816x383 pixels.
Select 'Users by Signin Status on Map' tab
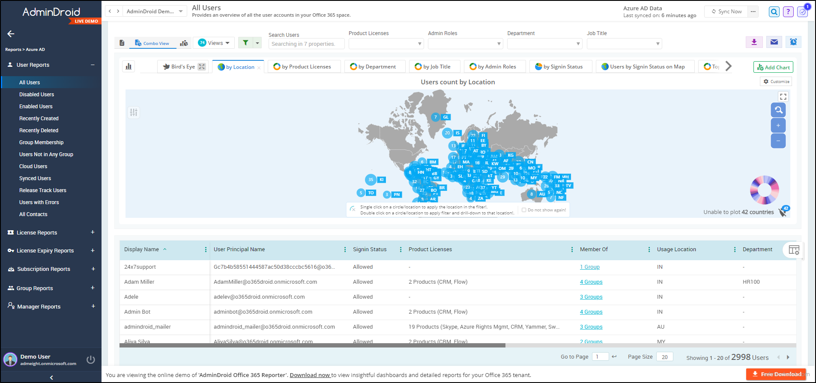click(645, 67)
